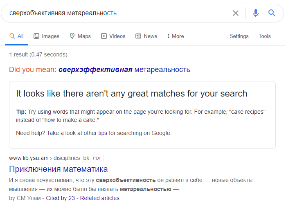Click the www.lib.ysu.am result URL
286x216 pixels.
(28, 158)
